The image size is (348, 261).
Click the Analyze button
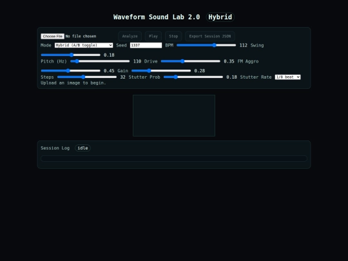point(130,36)
